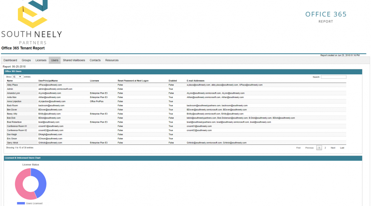Select the Users tab

pyautogui.click(x=55, y=60)
